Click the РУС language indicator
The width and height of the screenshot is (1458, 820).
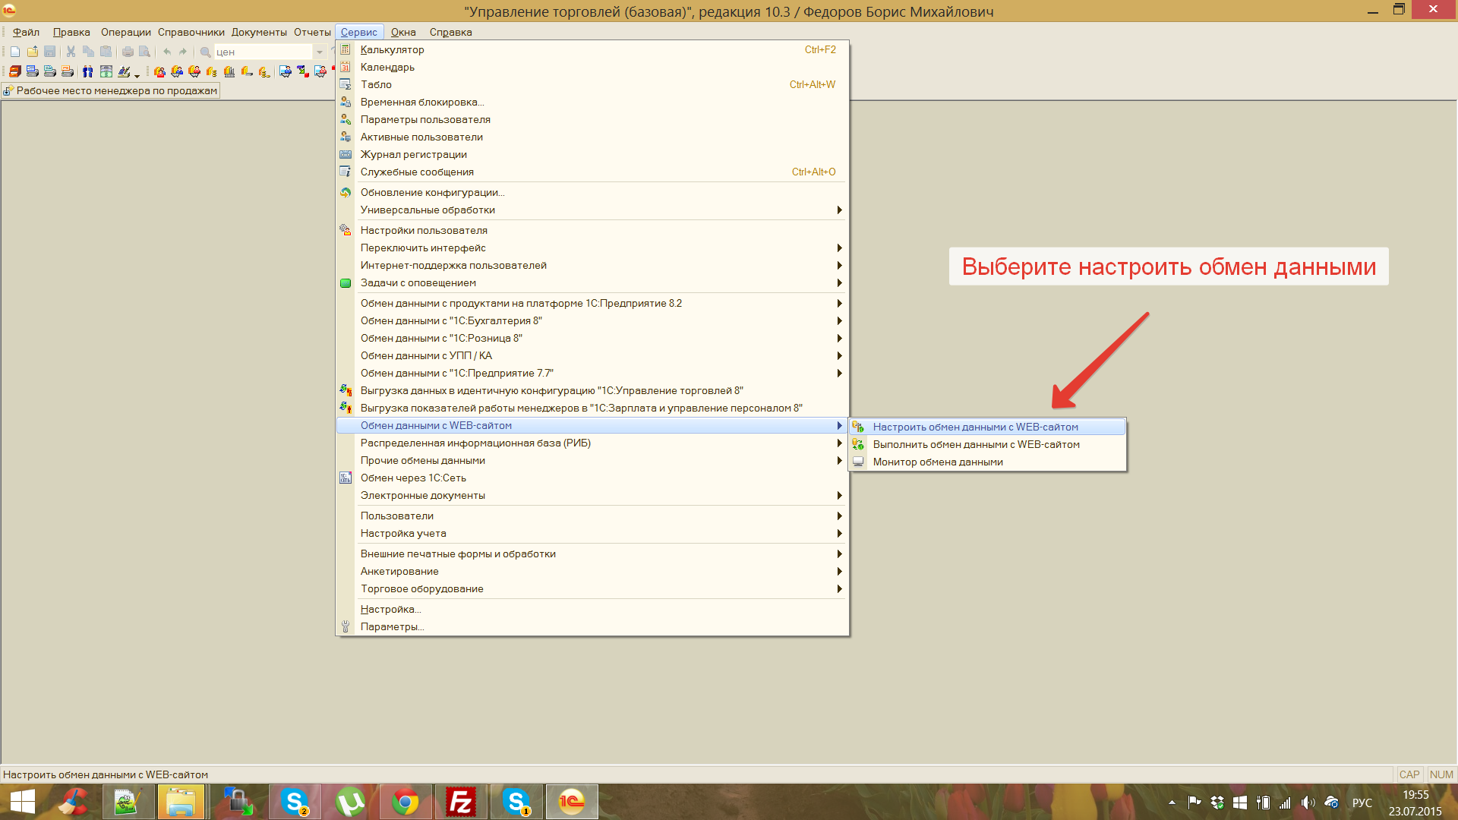click(x=1362, y=803)
